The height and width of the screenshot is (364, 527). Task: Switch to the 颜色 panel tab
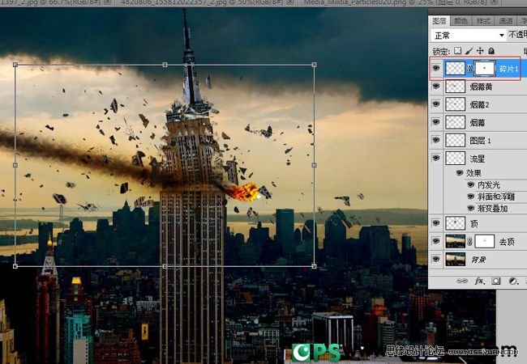[x=461, y=21]
